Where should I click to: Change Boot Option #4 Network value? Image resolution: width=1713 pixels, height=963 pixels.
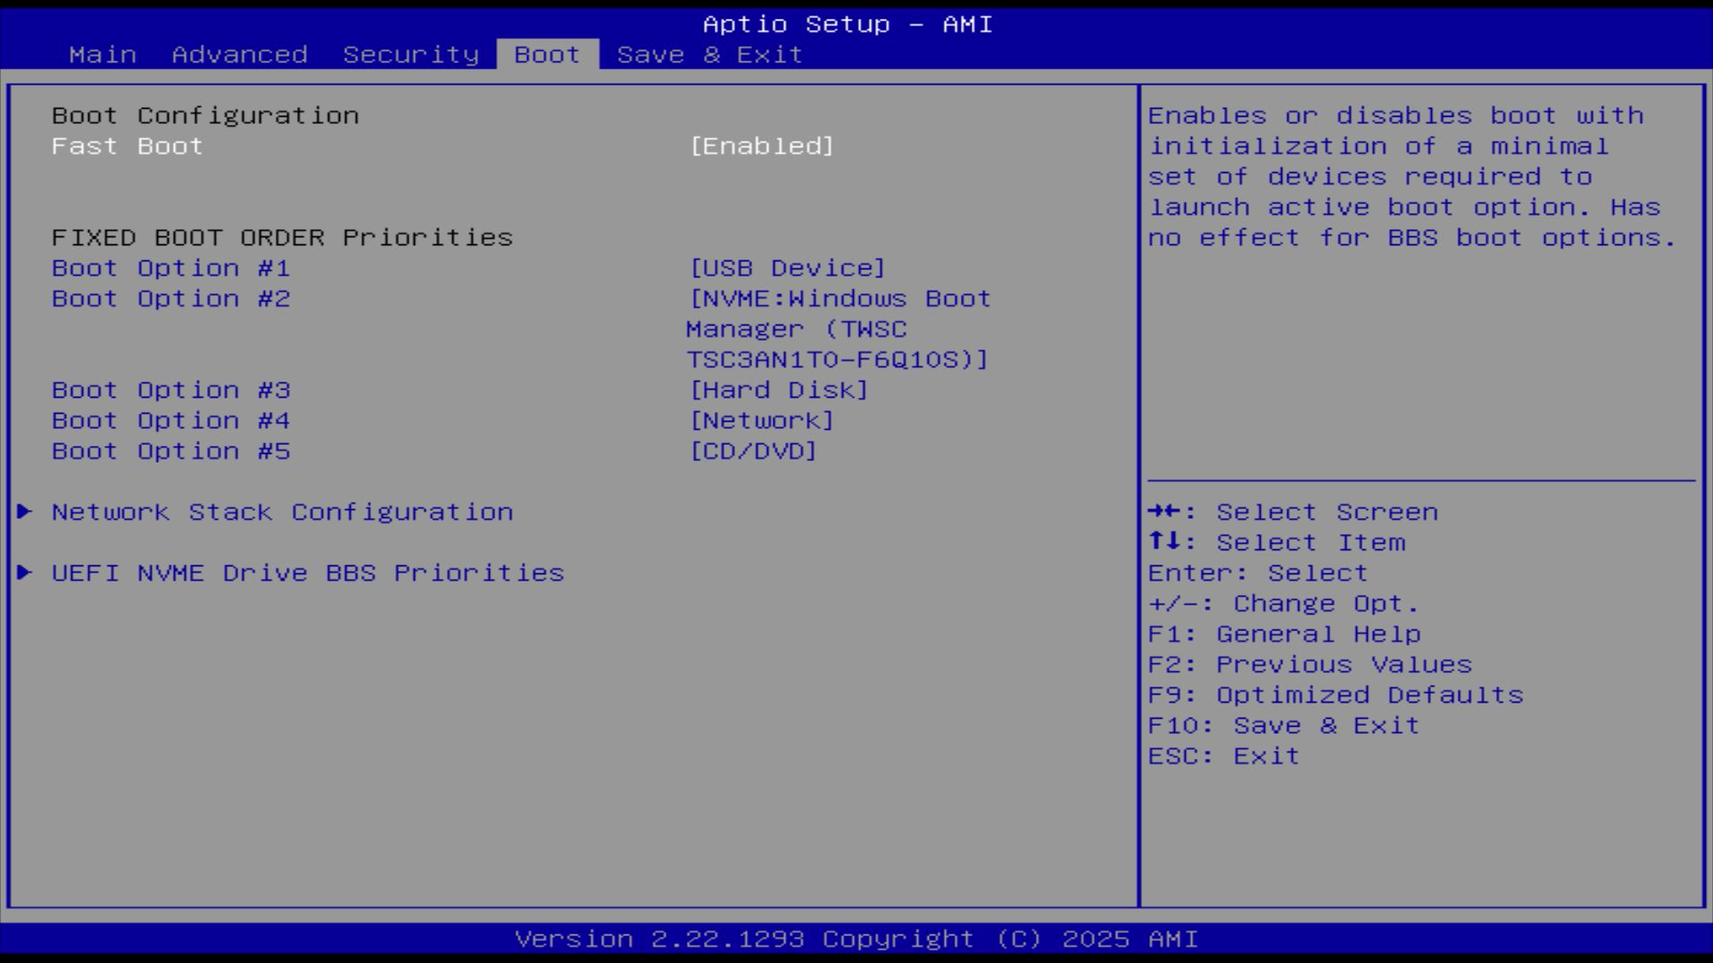pyautogui.click(x=761, y=421)
